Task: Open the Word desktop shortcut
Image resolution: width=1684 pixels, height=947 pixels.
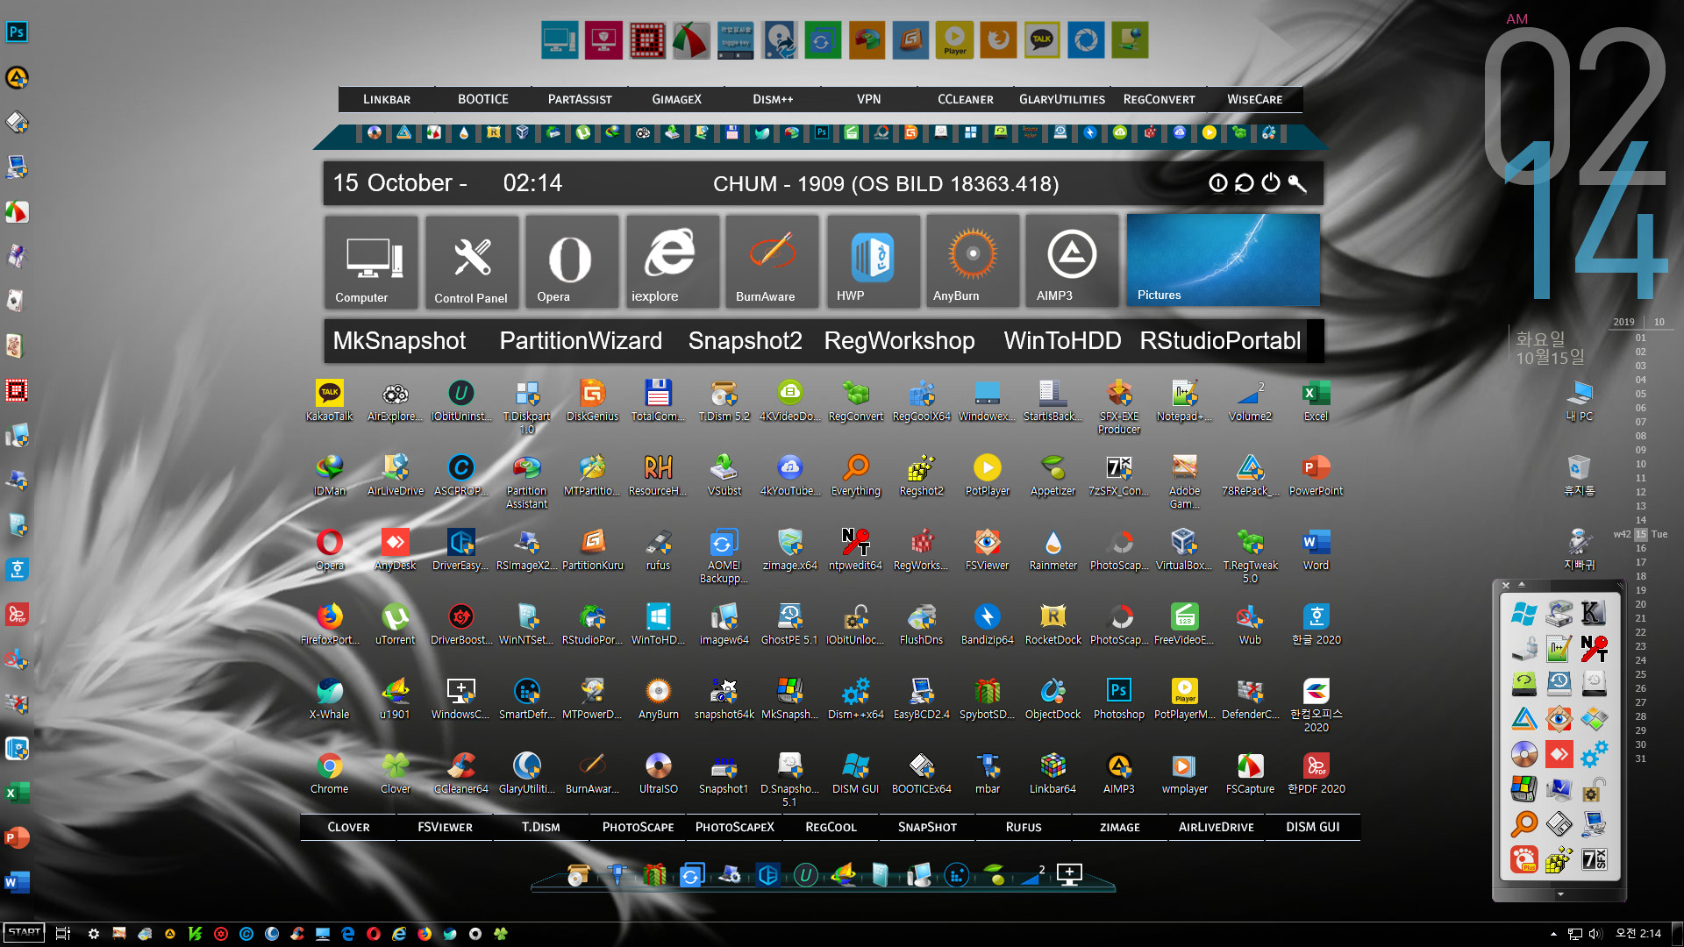Action: 1316,549
